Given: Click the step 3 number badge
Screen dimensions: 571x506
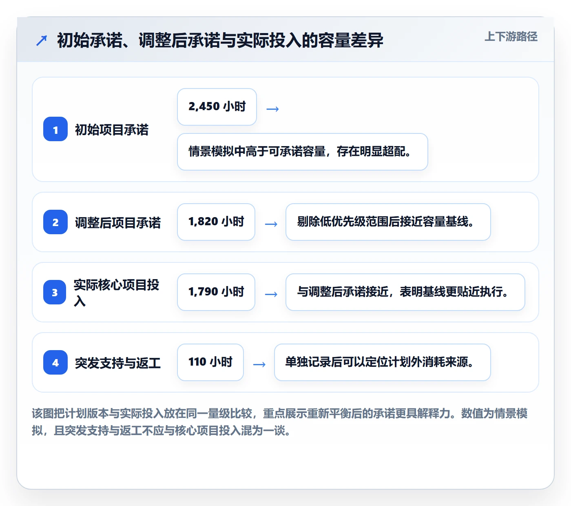Looking at the screenshot, I should [55, 292].
